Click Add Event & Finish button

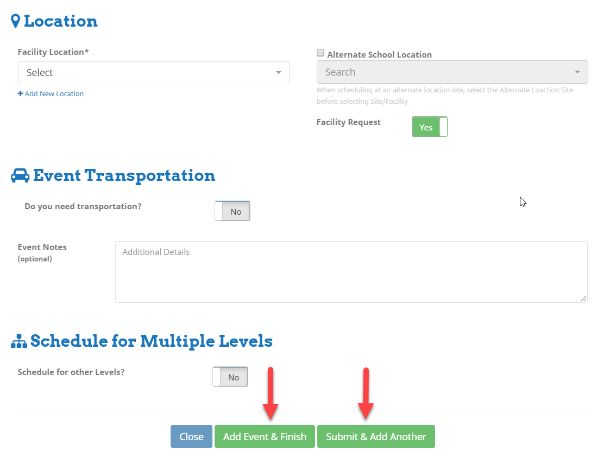point(265,436)
